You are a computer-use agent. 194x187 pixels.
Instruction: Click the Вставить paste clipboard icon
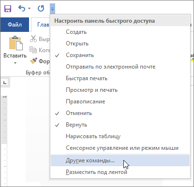coord(16,43)
